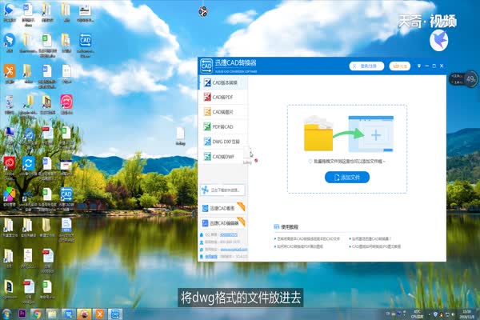
Task: Open the title bar dropdown menu arrow
Action: pyautogui.click(x=418, y=66)
